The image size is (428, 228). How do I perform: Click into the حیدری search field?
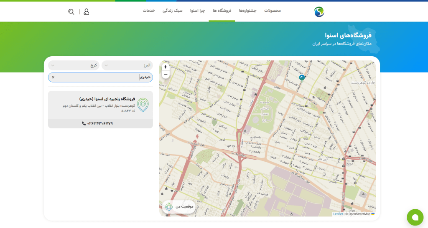tap(100, 77)
